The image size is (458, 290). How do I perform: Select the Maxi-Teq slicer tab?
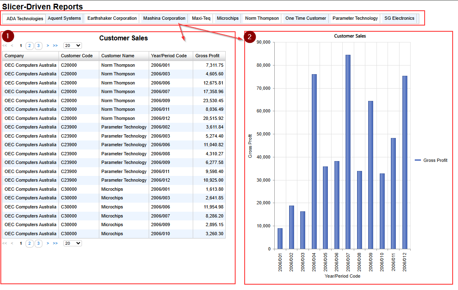(x=201, y=18)
